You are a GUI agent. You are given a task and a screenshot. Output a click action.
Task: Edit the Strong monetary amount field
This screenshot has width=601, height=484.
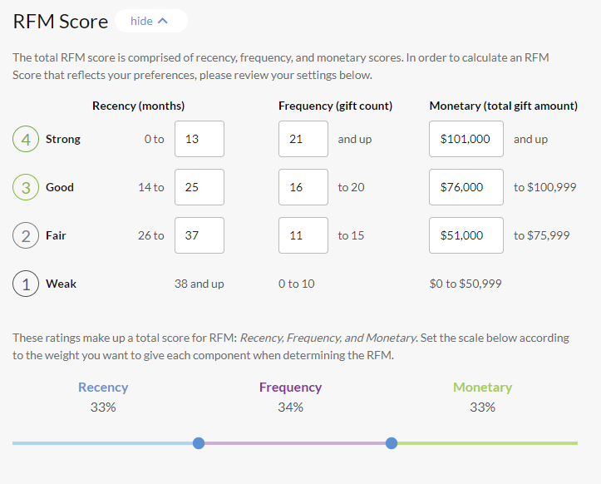click(x=466, y=139)
